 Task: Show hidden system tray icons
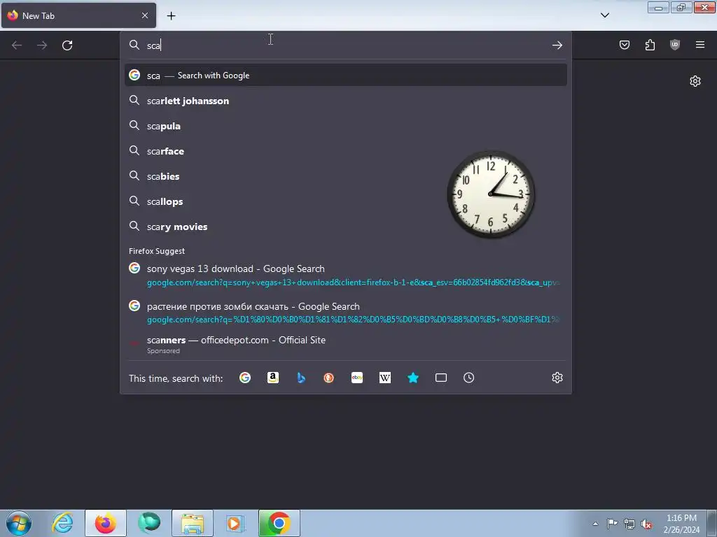point(595,524)
